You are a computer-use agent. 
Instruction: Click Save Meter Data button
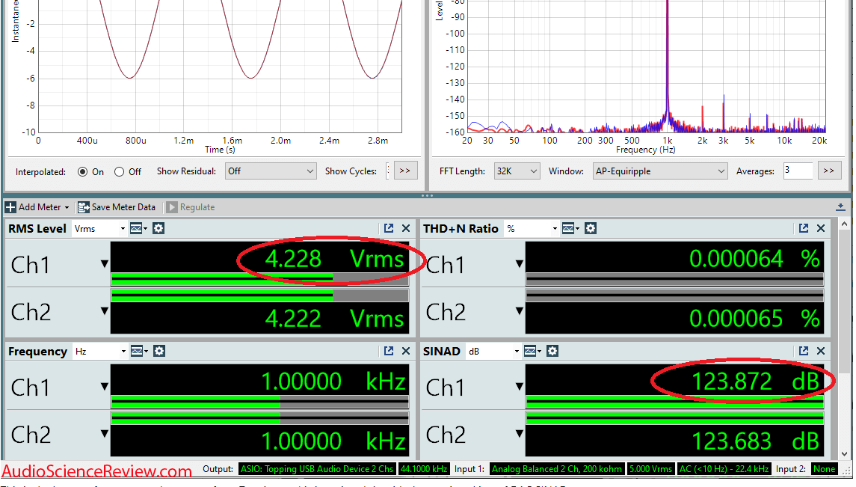117,207
